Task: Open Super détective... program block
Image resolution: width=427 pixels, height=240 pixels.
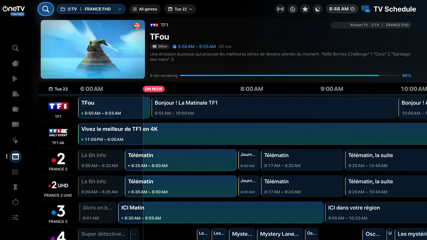Action: pyautogui.click(x=103, y=234)
